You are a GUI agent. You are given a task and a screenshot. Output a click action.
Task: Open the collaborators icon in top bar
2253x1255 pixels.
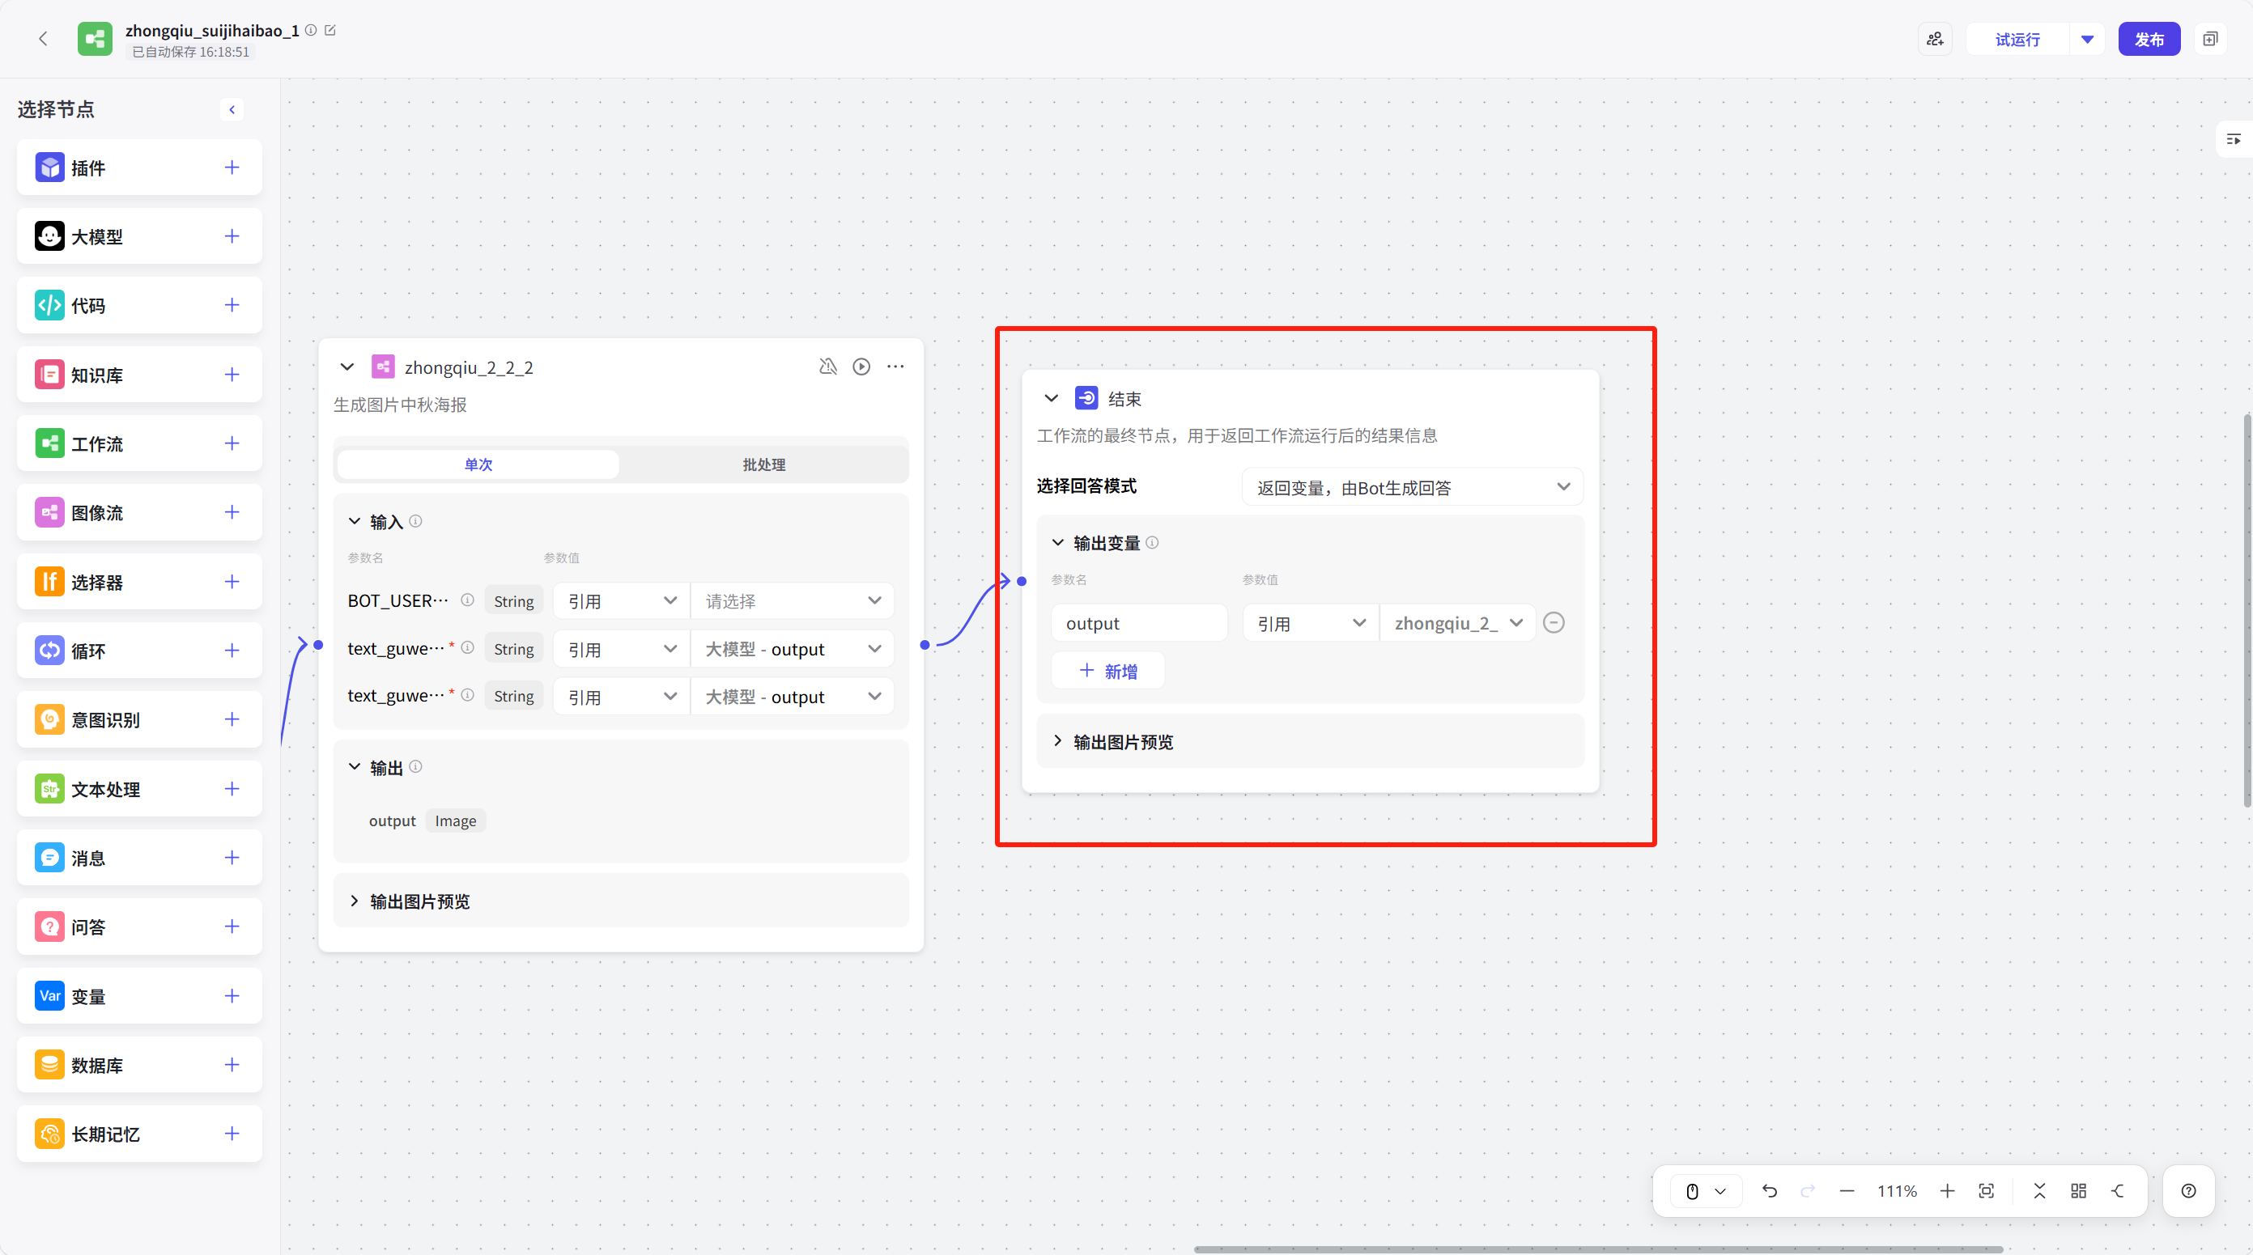pyautogui.click(x=1935, y=40)
